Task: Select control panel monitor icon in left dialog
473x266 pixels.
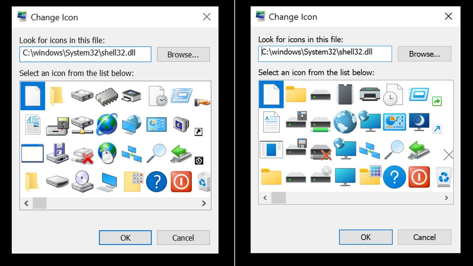Action: click(156, 124)
